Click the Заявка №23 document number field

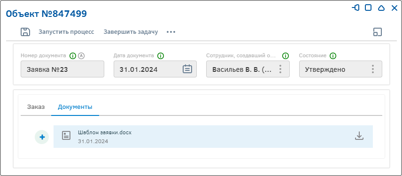62,69
